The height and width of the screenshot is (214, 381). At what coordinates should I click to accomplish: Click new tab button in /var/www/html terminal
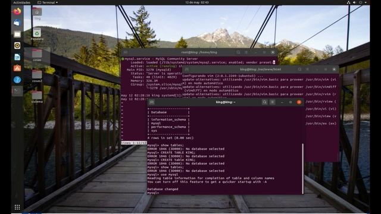click(x=187, y=70)
